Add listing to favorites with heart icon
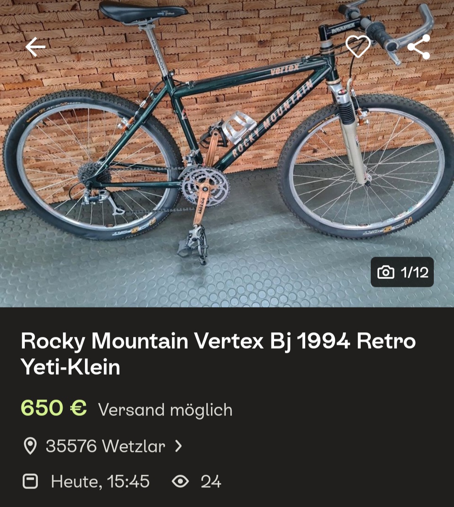This screenshot has height=507, width=454. coord(358,46)
